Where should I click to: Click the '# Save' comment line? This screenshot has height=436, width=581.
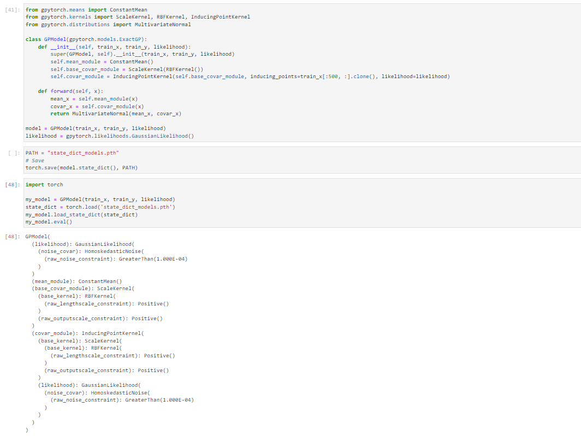pyautogui.click(x=35, y=161)
